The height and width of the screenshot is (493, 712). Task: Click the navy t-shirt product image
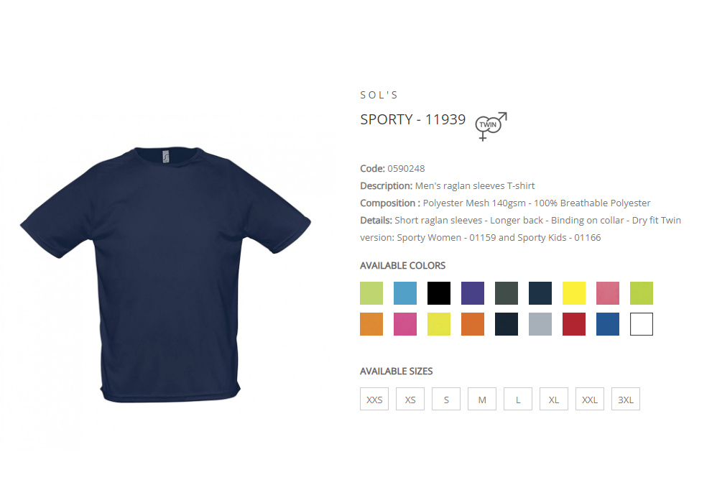pyautogui.click(x=166, y=275)
